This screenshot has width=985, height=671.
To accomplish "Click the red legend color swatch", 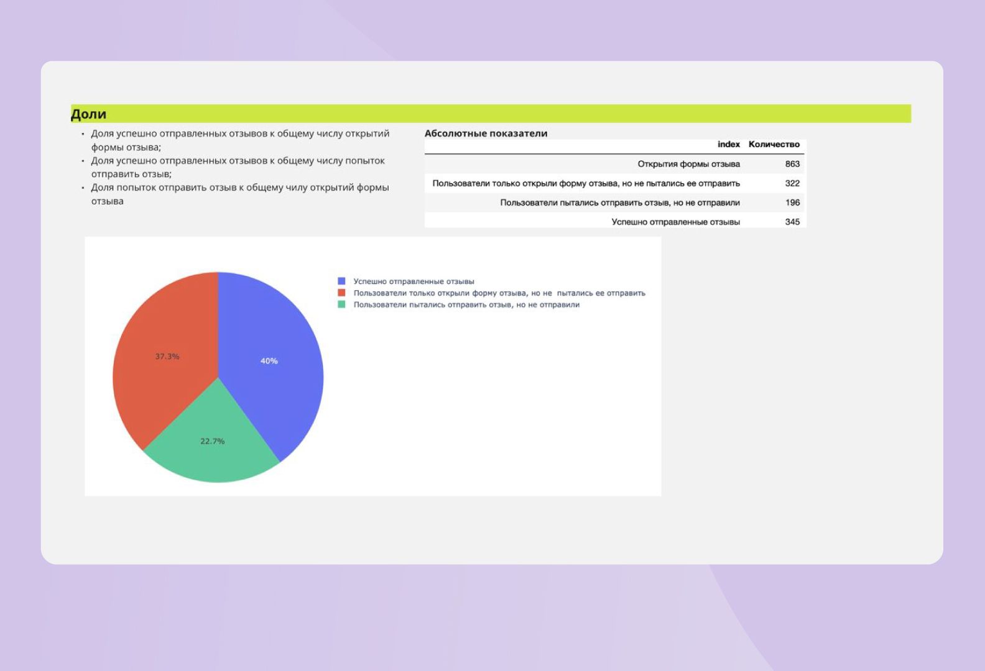I will coord(341,293).
